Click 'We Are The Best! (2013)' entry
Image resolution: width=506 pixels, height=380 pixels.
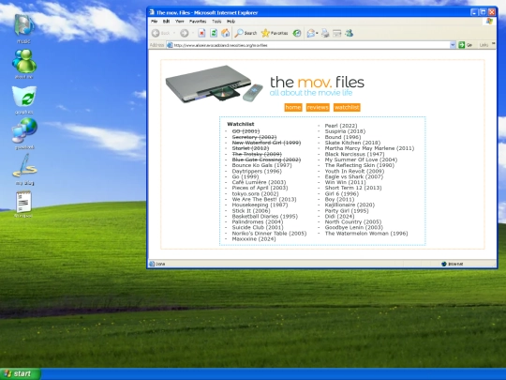[x=264, y=199]
